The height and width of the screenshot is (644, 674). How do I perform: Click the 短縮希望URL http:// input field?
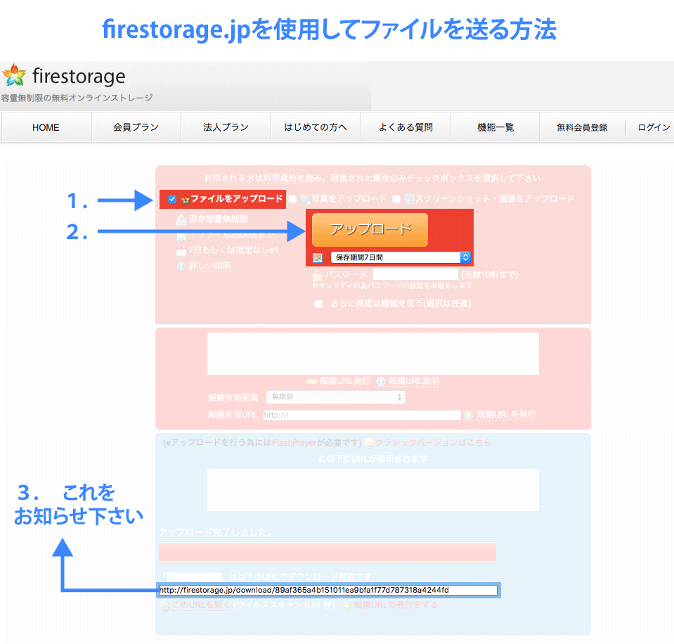[361, 415]
